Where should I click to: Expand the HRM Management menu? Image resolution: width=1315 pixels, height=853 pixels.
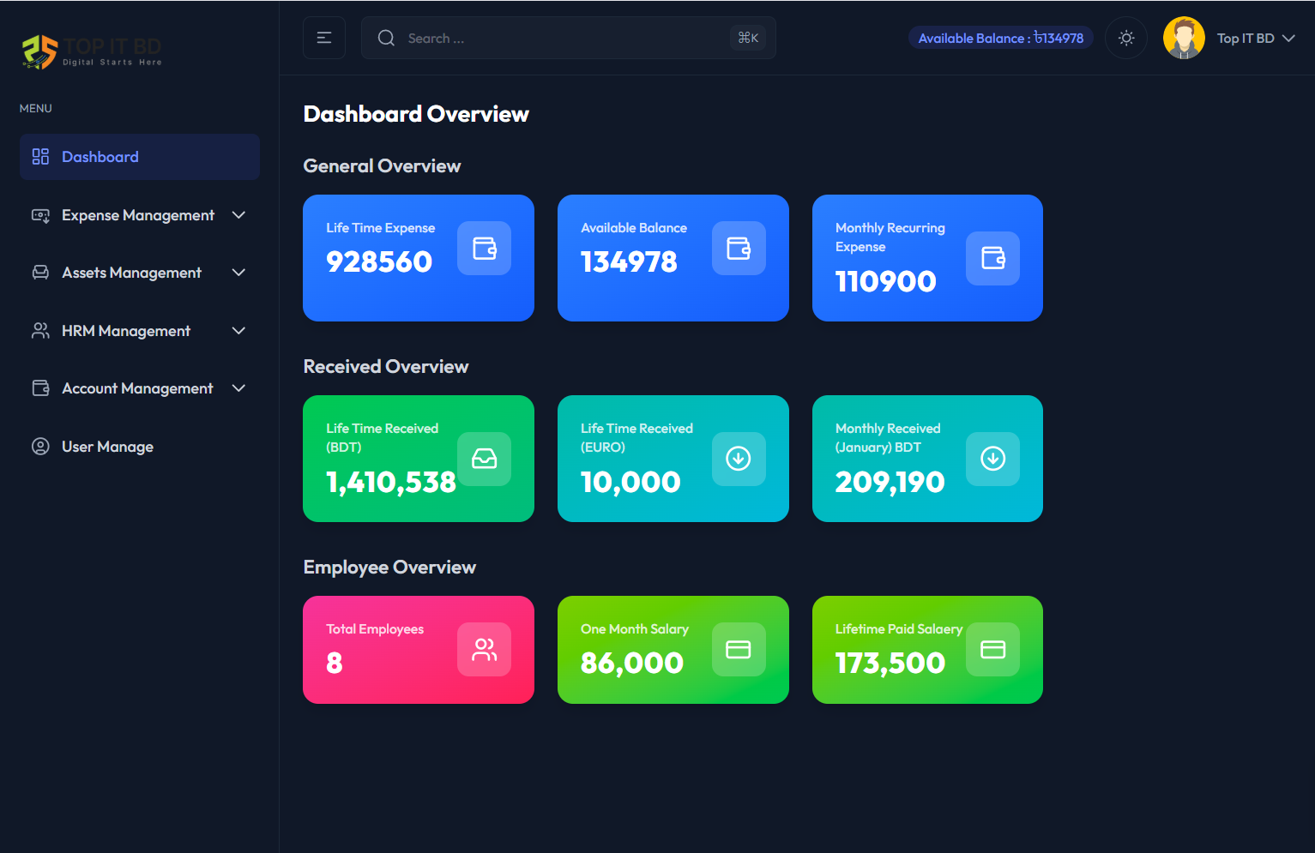[x=238, y=331]
